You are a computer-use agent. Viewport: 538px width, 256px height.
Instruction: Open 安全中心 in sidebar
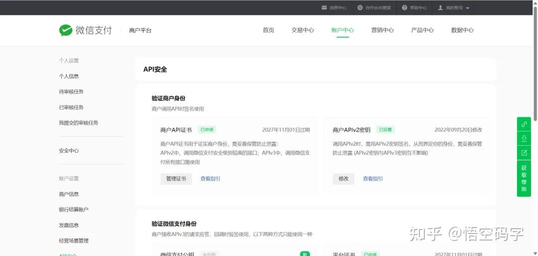coord(69,151)
